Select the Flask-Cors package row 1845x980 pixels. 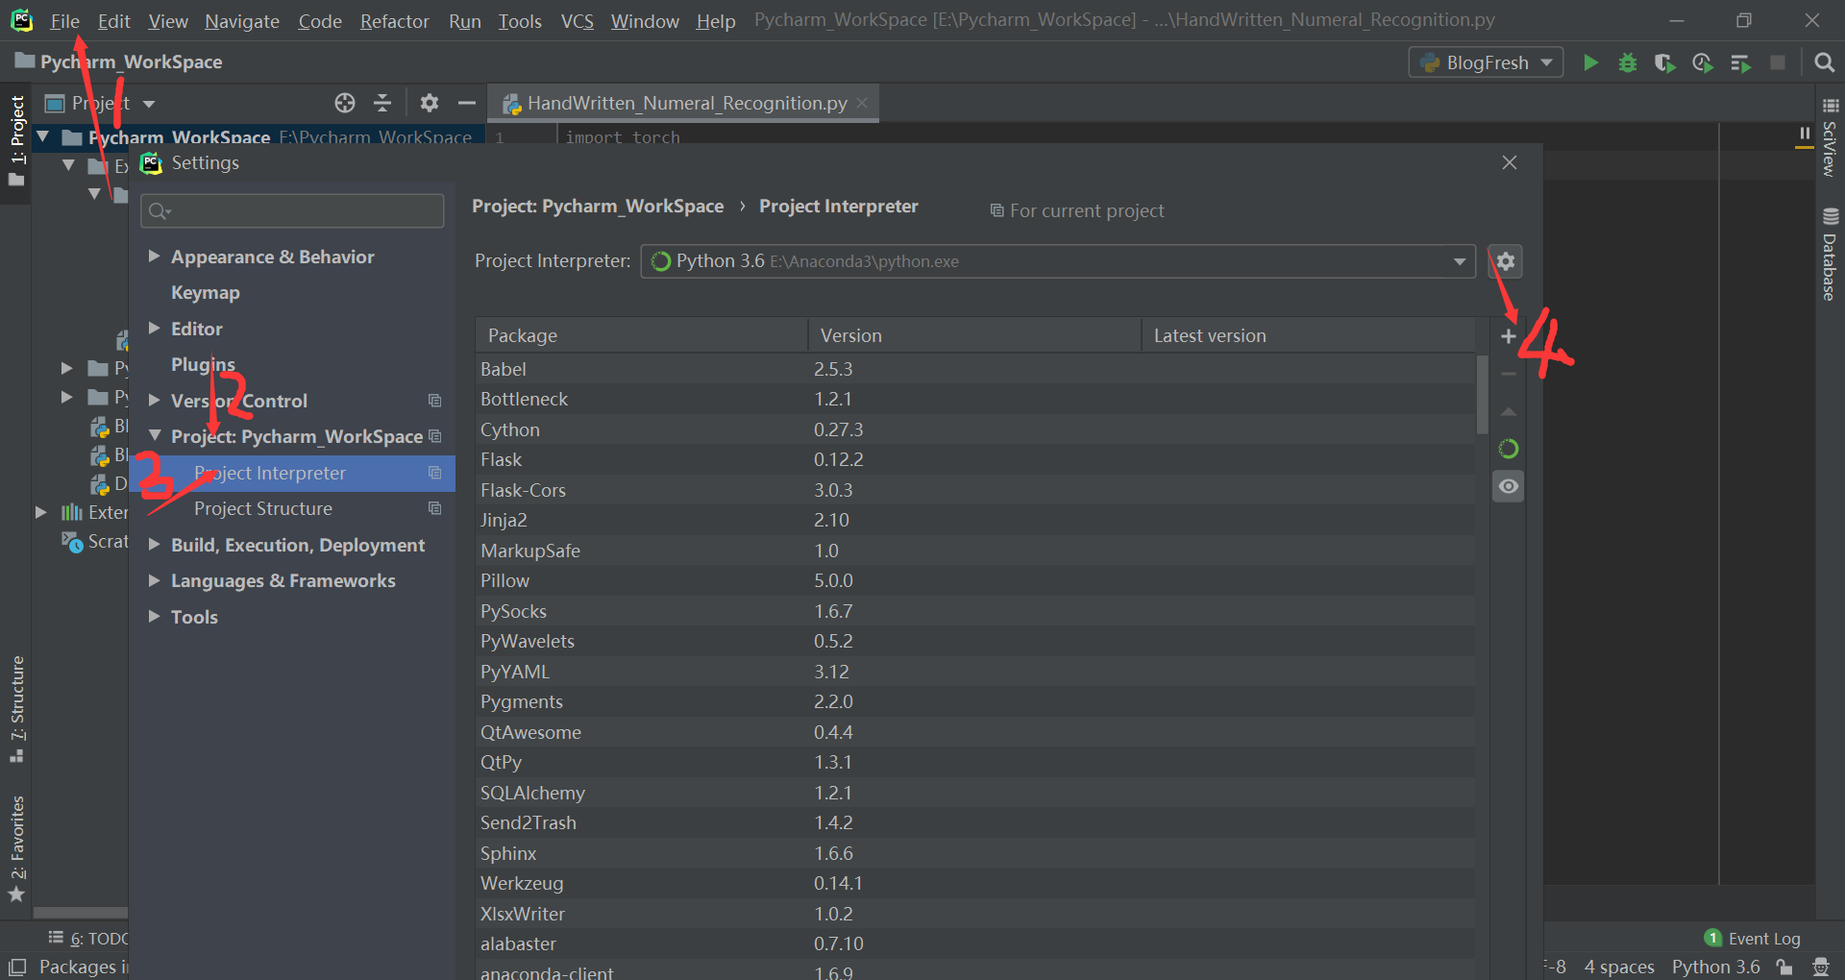[x=975, y=490]
